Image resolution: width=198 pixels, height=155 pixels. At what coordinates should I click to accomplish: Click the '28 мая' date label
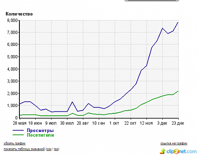[x=19, y=123]
